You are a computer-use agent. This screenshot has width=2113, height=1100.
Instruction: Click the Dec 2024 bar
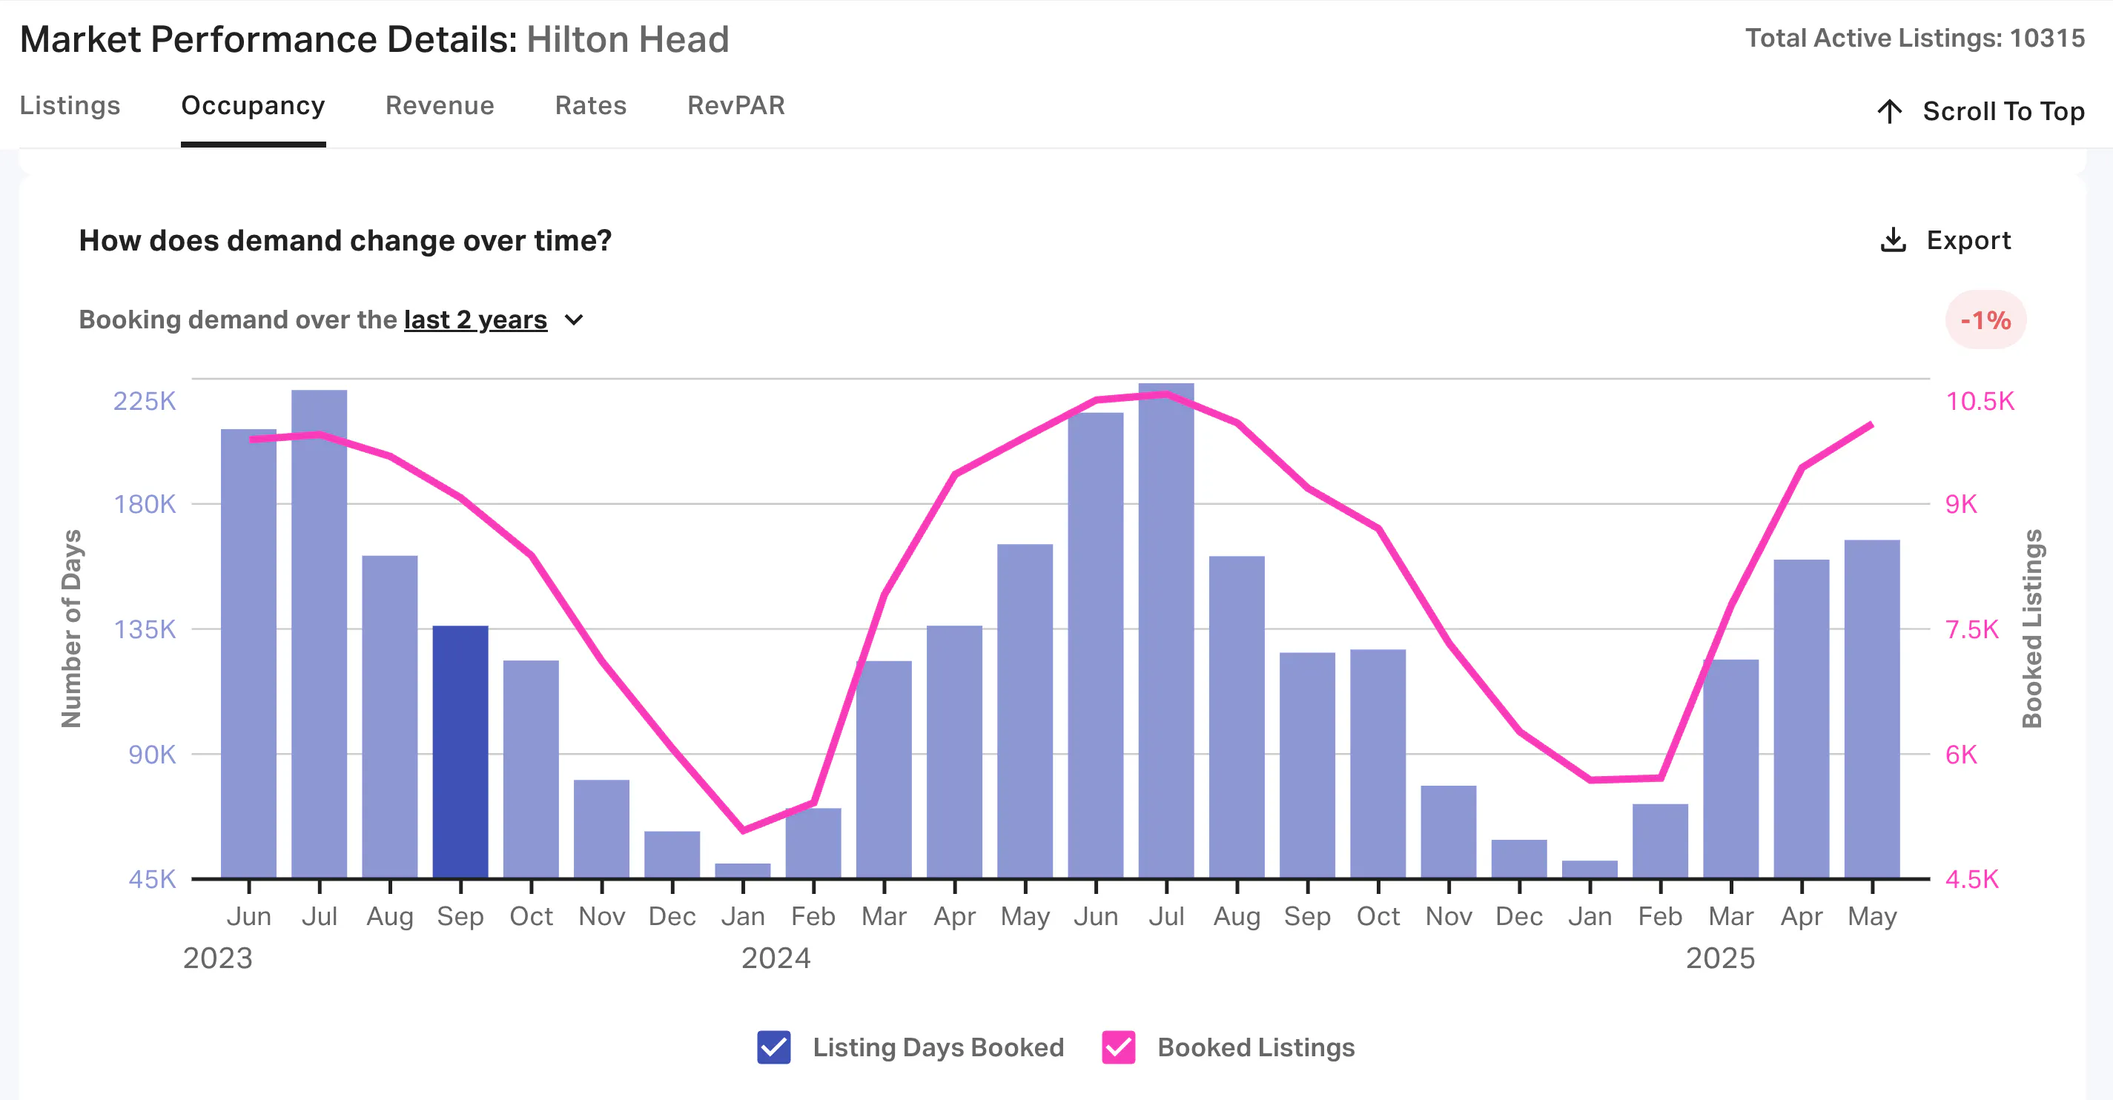click(1518, 859)
